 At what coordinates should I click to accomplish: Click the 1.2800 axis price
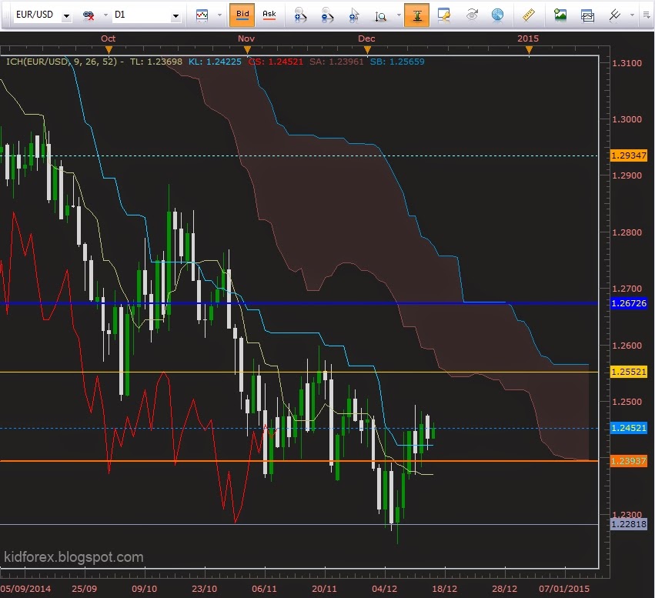pyautogui.click(x=627, y=232)
